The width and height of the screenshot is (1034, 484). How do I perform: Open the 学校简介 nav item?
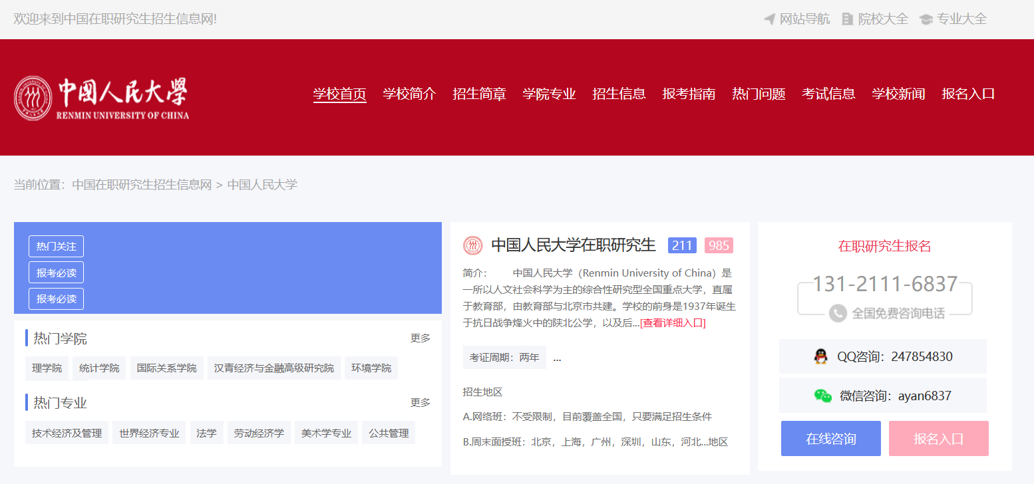tap(410, 94)
